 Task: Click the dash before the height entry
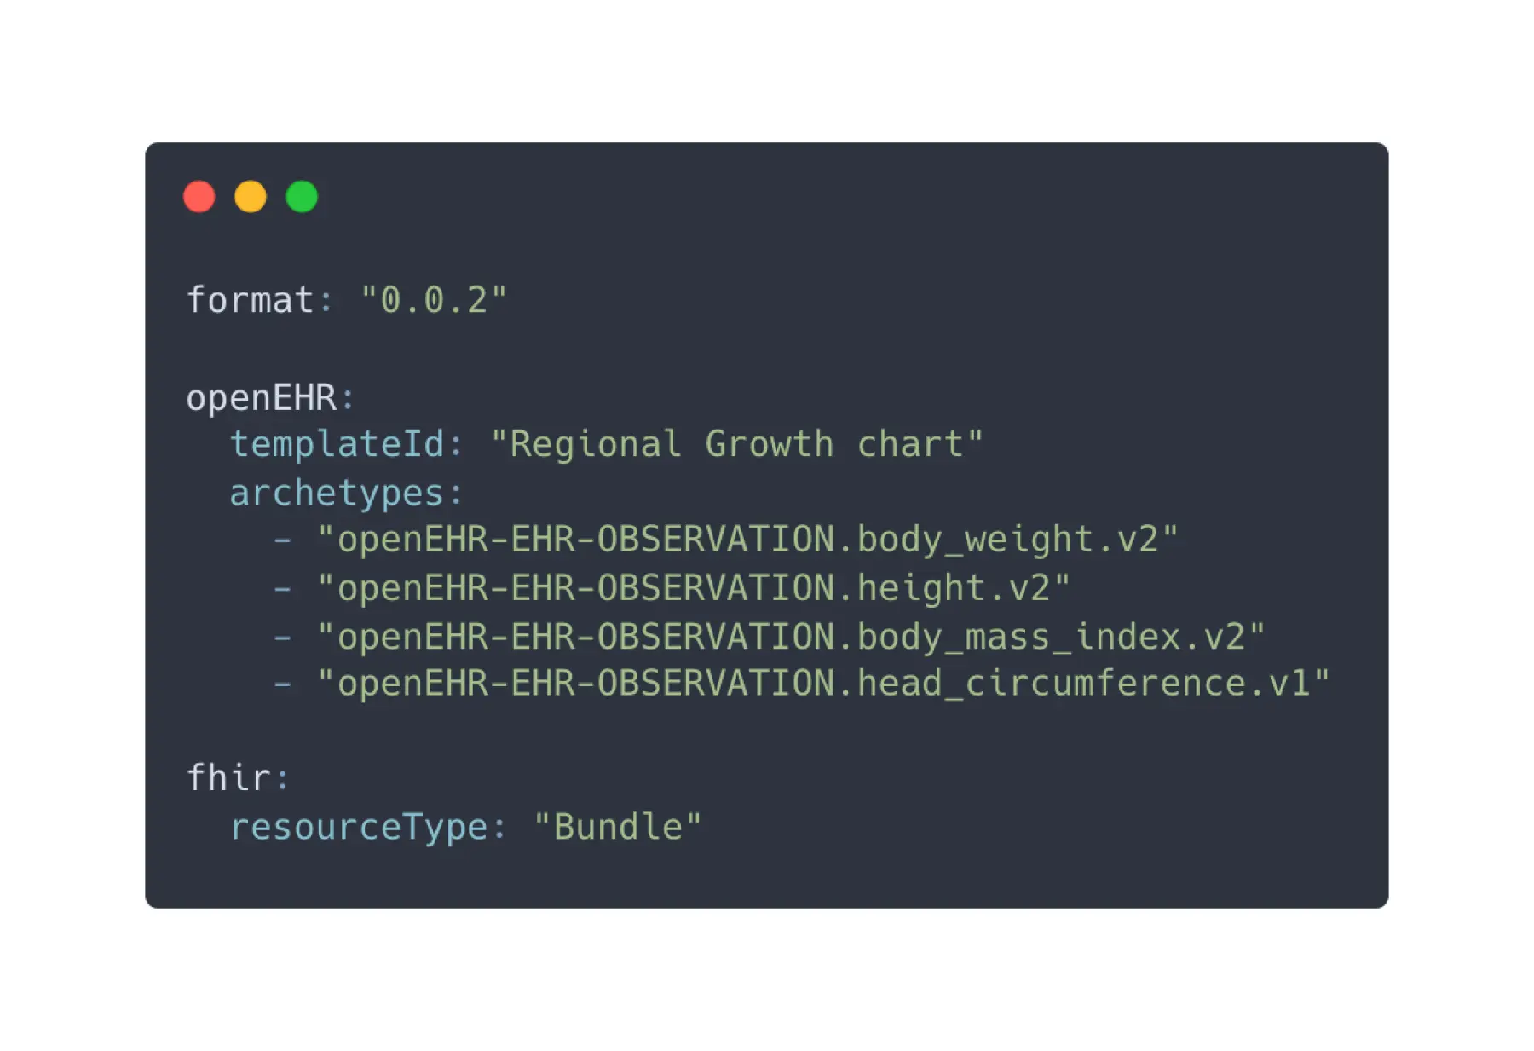283,588
